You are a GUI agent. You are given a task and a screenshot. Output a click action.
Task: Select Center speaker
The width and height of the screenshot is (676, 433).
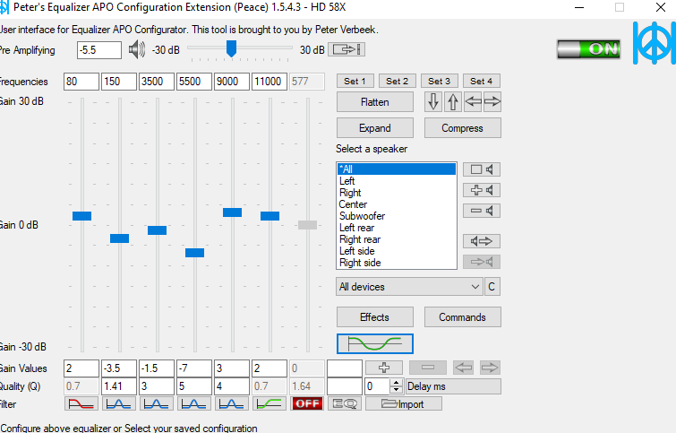tap(397, 204)
